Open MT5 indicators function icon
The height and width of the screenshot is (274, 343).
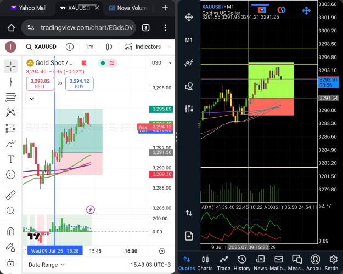tap(189, 63)
